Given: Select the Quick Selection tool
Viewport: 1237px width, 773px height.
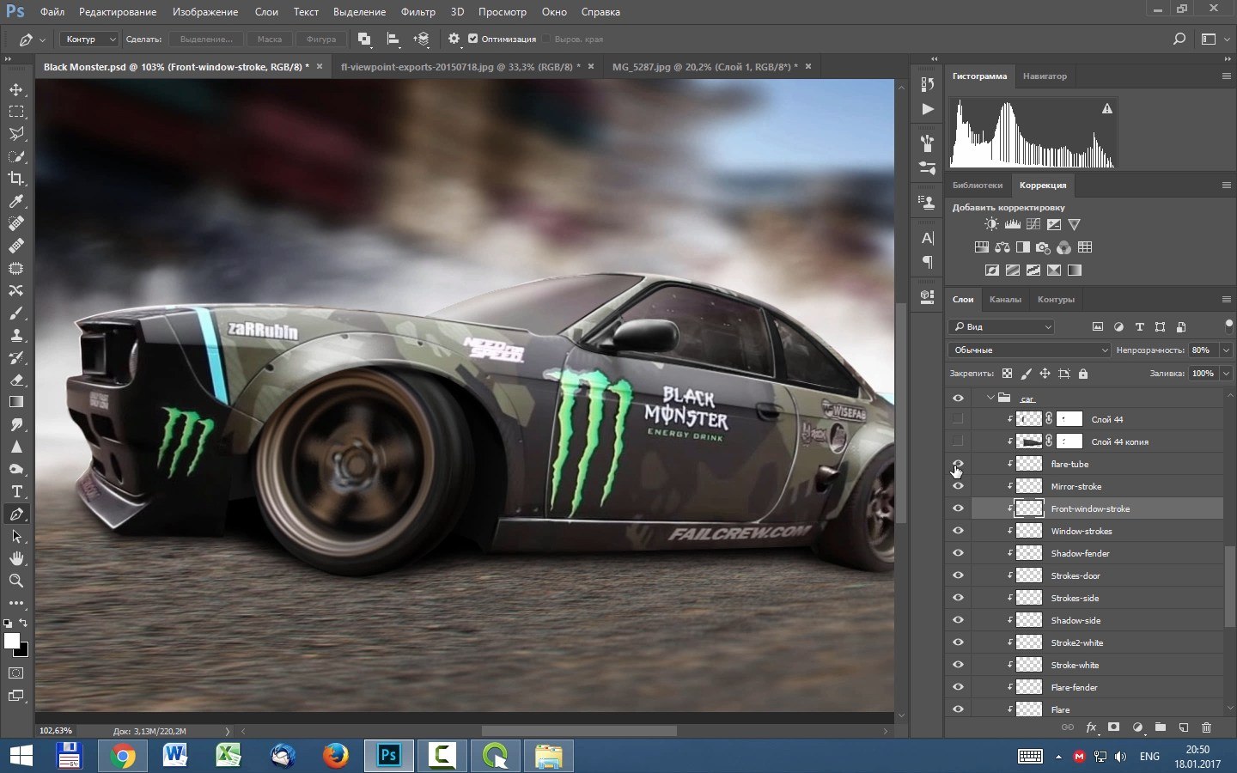Looking at the screenshot, I should pyautogui.click(x=16, y=156).
